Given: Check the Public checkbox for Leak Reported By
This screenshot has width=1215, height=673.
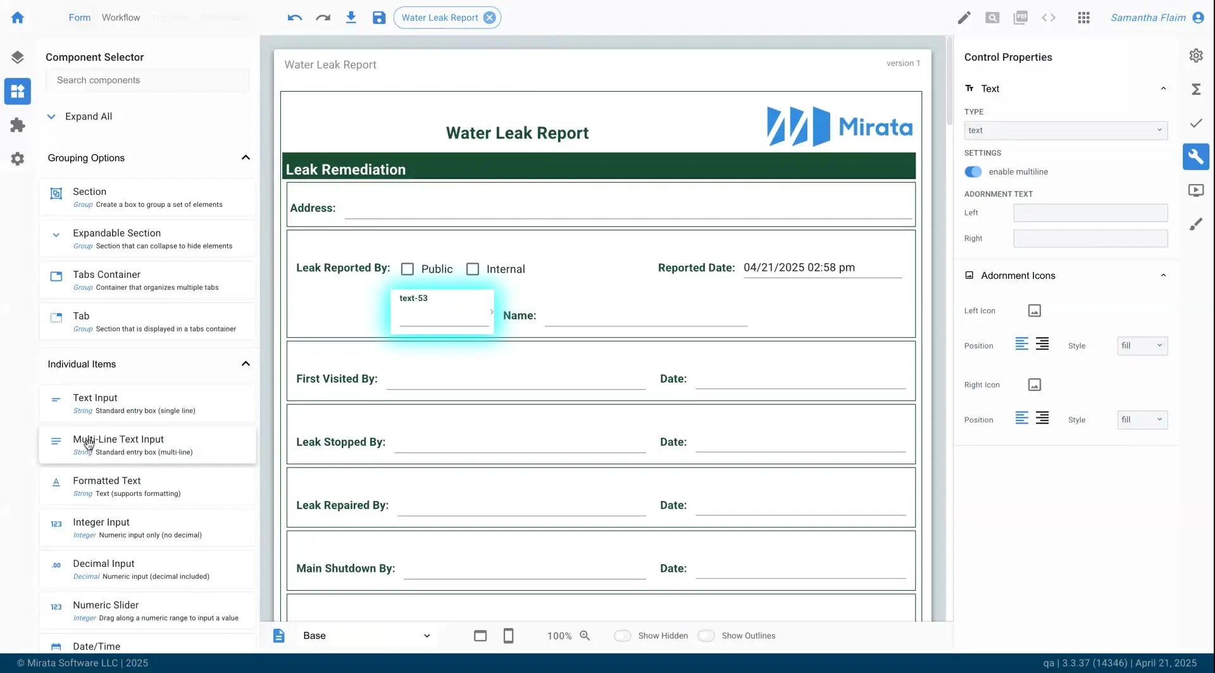Looking at the screenshot, I should pyautogui.click(x=408, y=268).
